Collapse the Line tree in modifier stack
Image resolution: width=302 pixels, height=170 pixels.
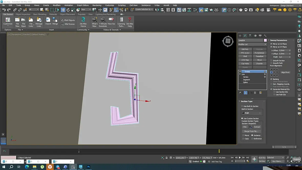pyautogui.click(x=240, y=74)
